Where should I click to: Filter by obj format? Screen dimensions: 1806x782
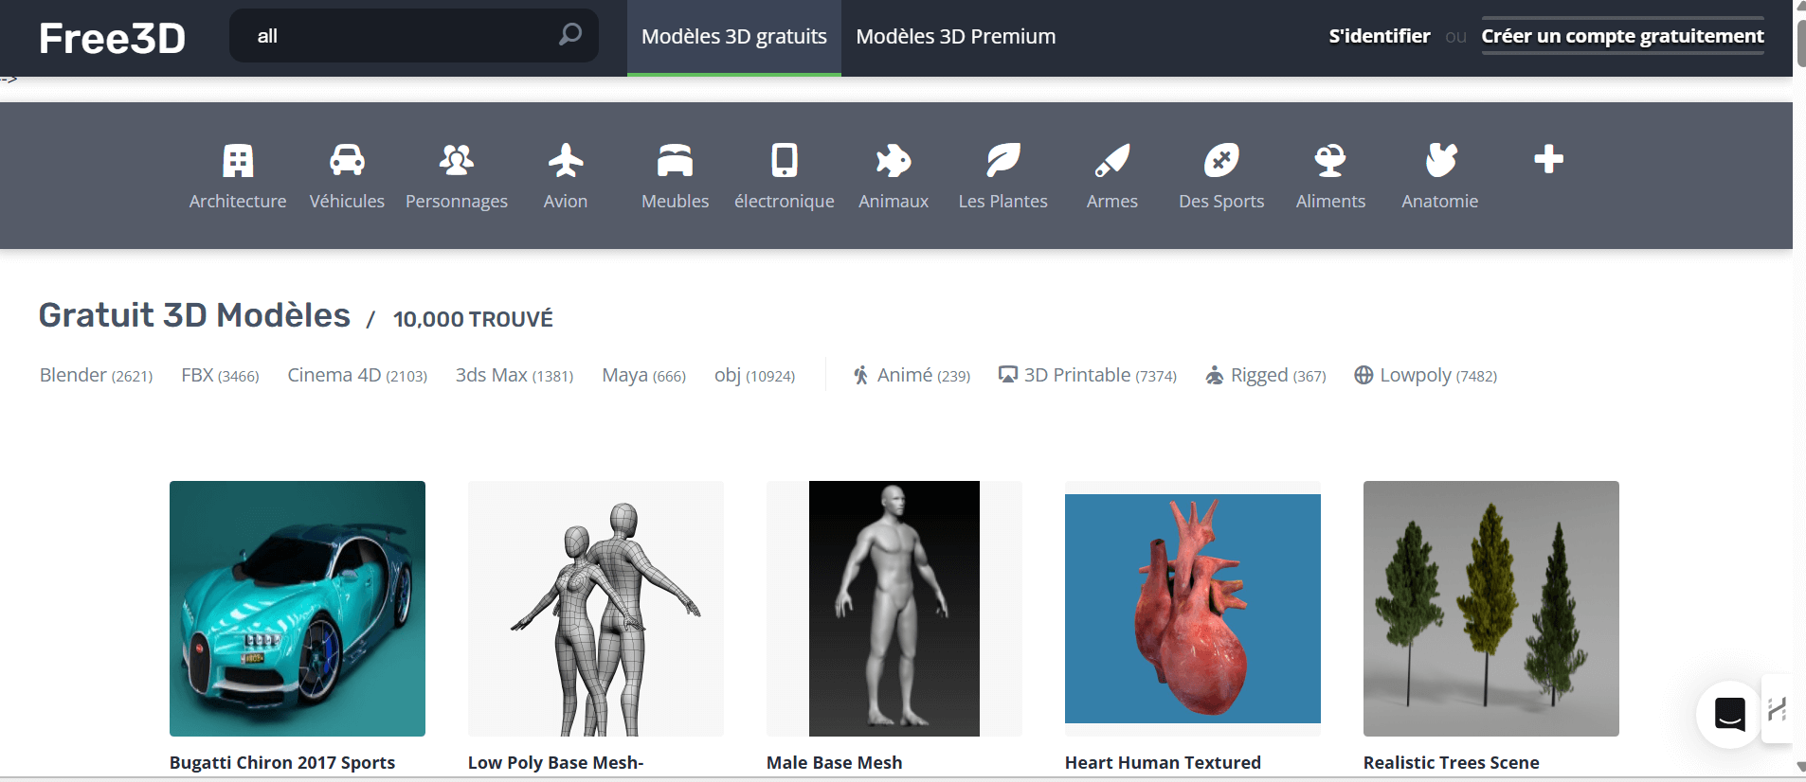click(x=754, y=375)
